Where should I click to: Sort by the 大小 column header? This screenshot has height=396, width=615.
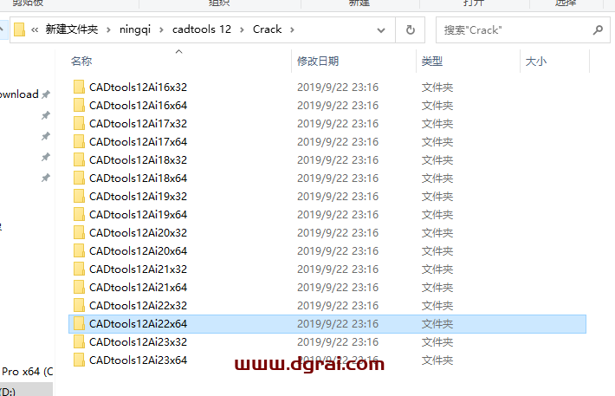coord(536,62)
